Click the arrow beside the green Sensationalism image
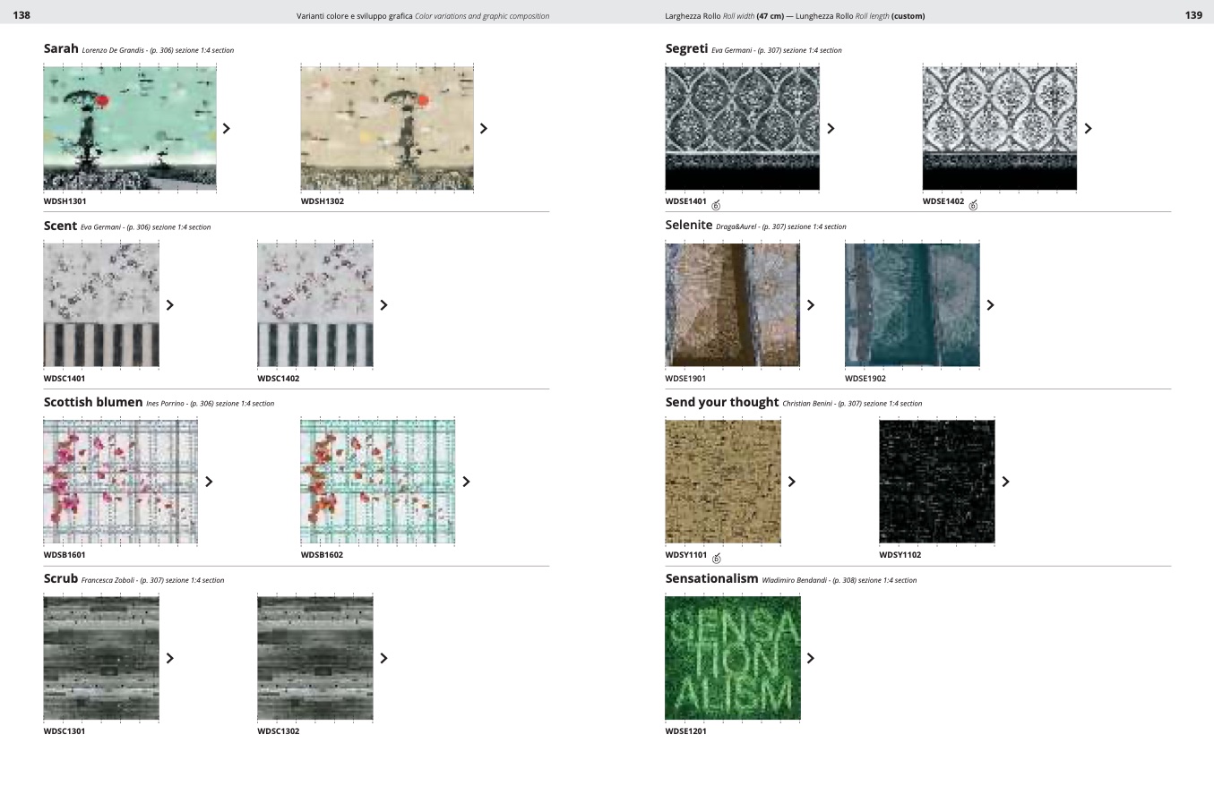This screenshot has width=1214, height=786. click(x=811, y=658)
